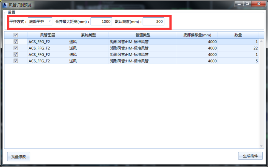Click the 风管图层 column header
The image size is (268, 167).
[48, 35]
